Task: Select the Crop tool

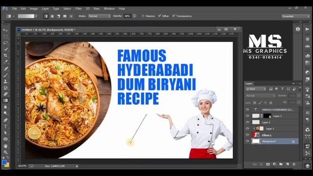Action: (x=5, y=55)
